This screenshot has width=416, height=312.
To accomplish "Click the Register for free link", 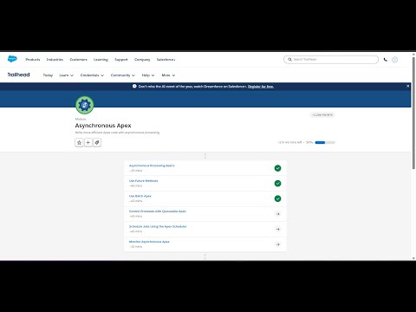I will point(261,87).
